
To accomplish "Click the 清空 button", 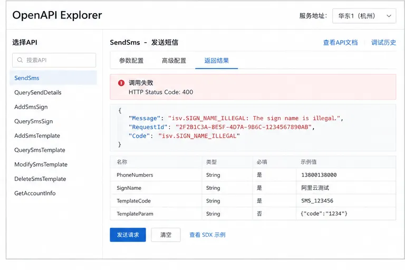I will [x=166, y=235].
